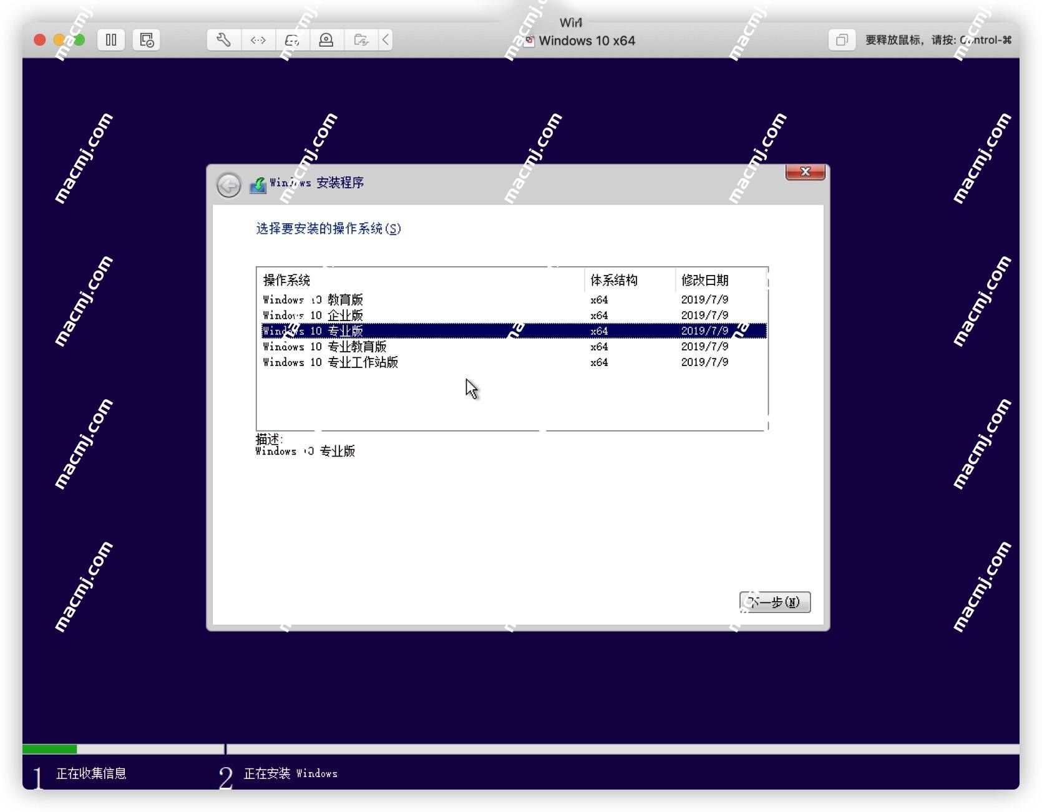Click the Windows Setup title icon
The height and width of the screenshot is (812, 1042).
point(258,185)
